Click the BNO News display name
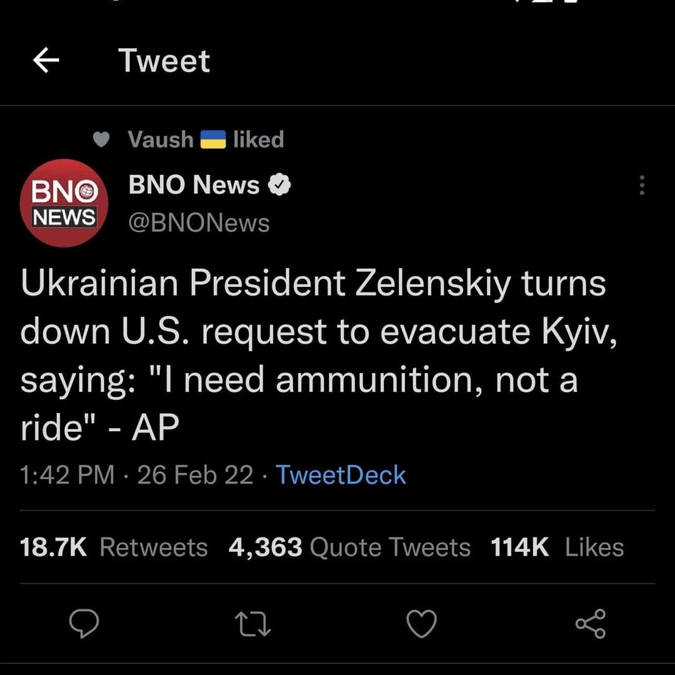The height and width of the screenshot is (675, 675). (194, 185)
